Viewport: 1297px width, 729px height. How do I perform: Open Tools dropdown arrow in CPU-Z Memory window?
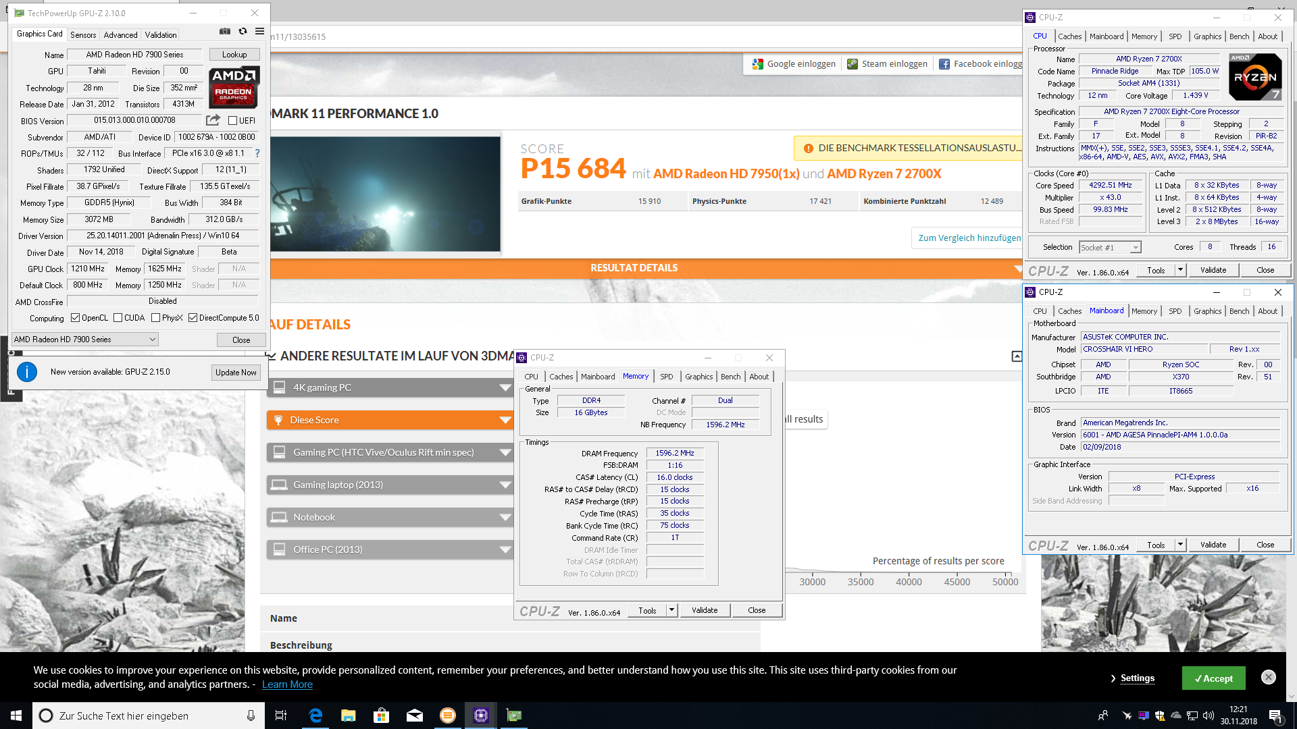click(x=671, y=610)
